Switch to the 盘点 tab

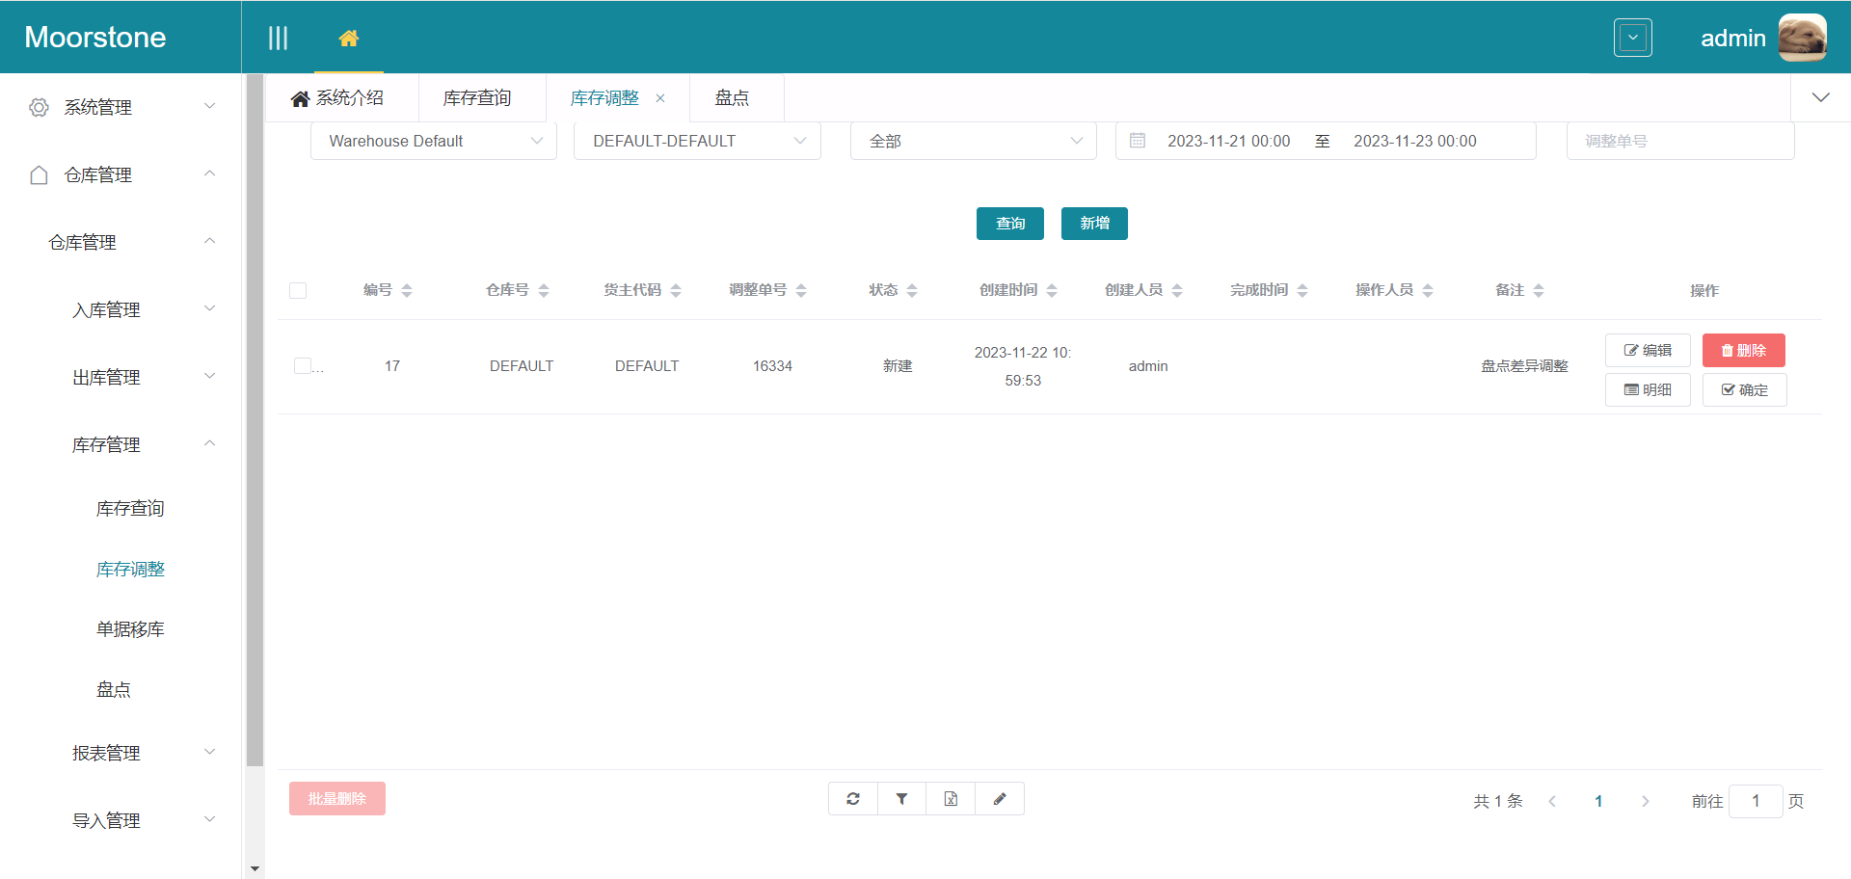coord(732,97)
